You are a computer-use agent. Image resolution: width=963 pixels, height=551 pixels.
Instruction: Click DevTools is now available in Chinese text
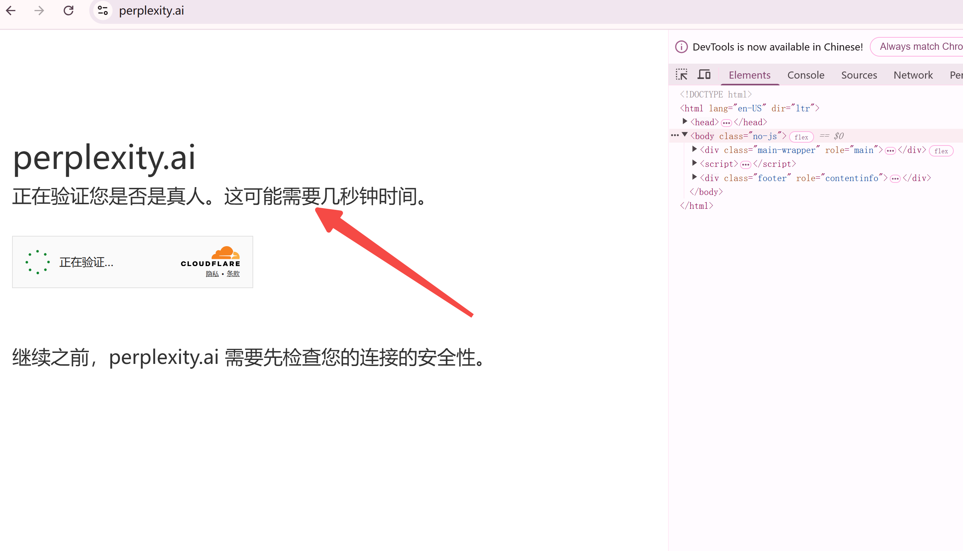click(x=778, y=47)
